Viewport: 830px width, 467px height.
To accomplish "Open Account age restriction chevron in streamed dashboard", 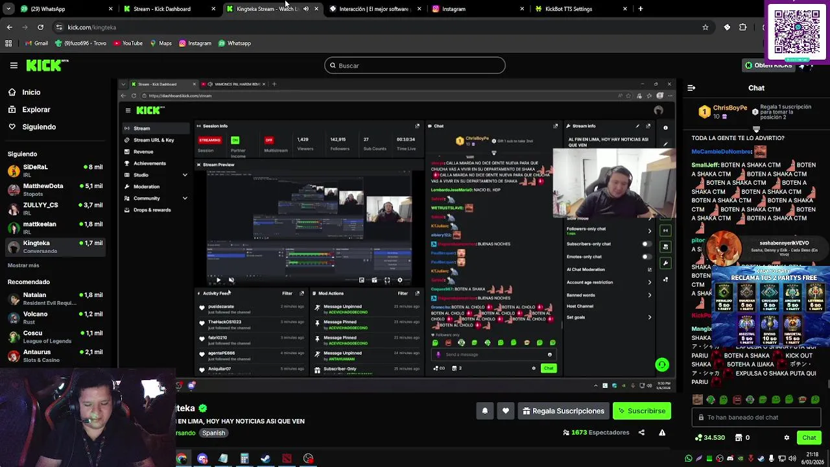I will pos(650,282).
